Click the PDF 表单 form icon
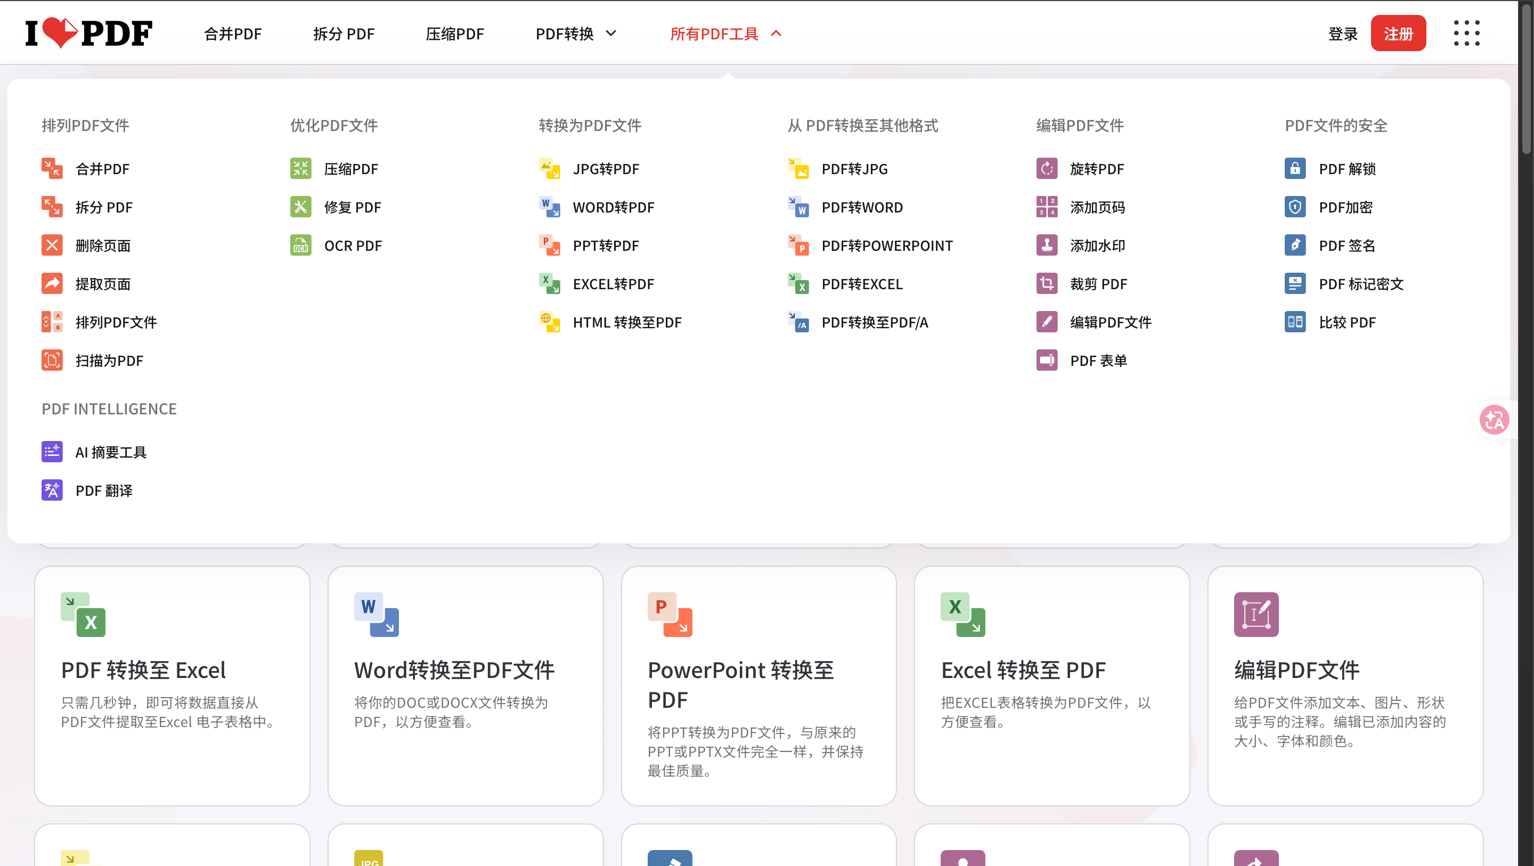Viewport: 1534px width, 866px height. [1047, 361]
